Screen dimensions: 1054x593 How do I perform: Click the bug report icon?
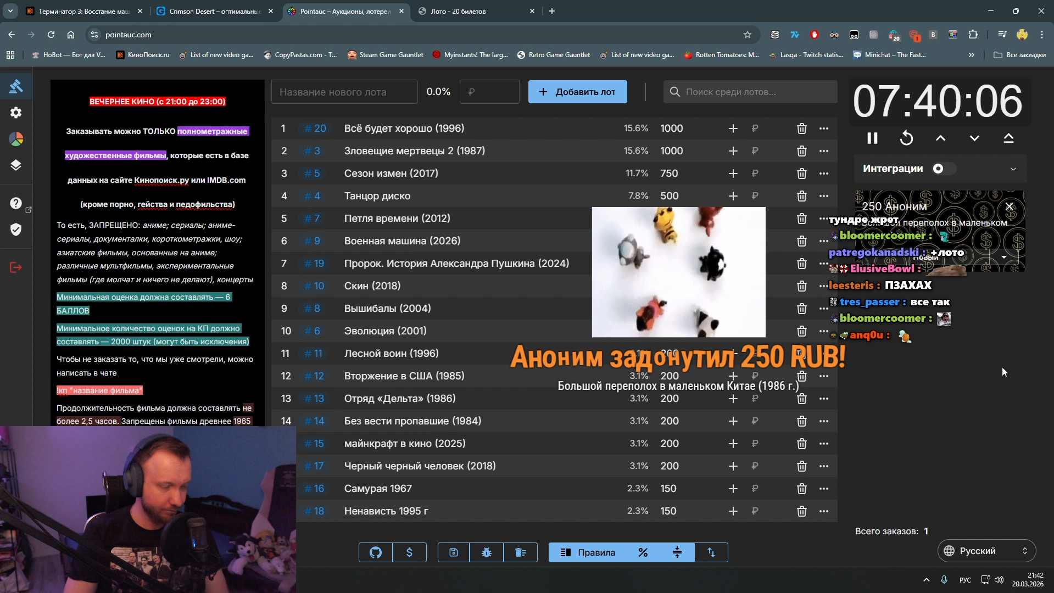point(487,552)
